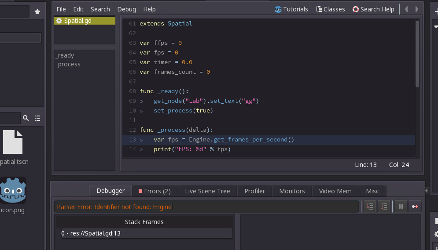Open the Edit menu dropdown
This screenshot has height=250, width=438.
(78, 9)
